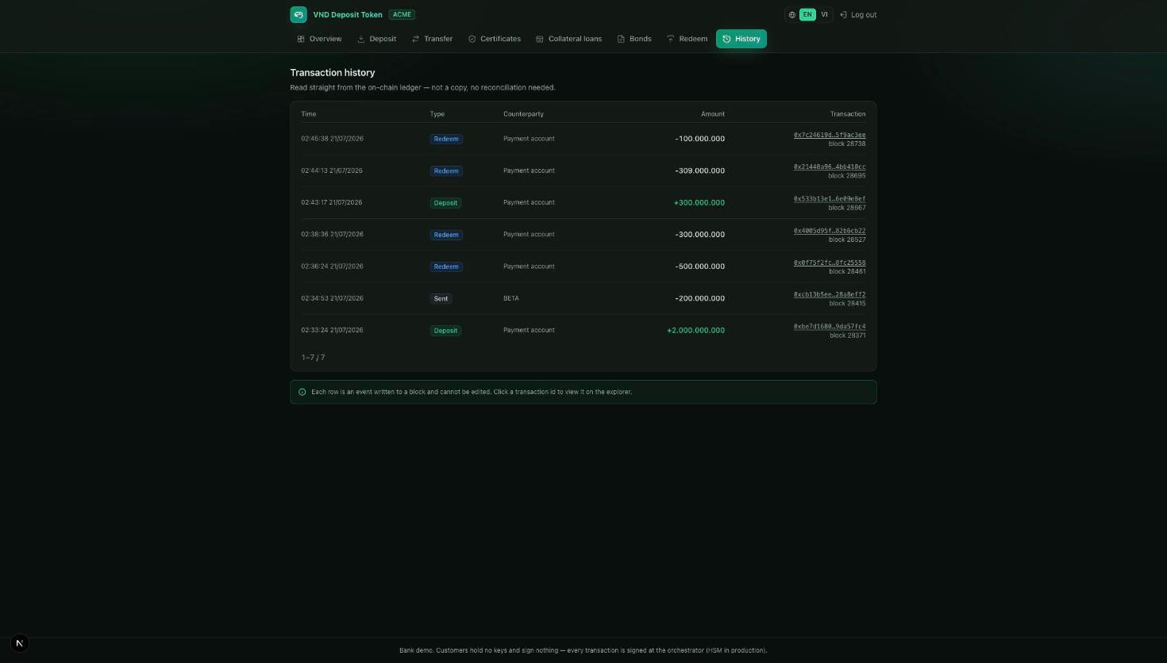This screenshot has width=1167, height=663.
Task: Select the active History tab
Action: (741, 39)
